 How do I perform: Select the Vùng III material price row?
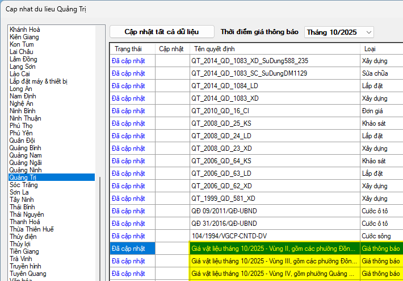(x=274, y=261)
